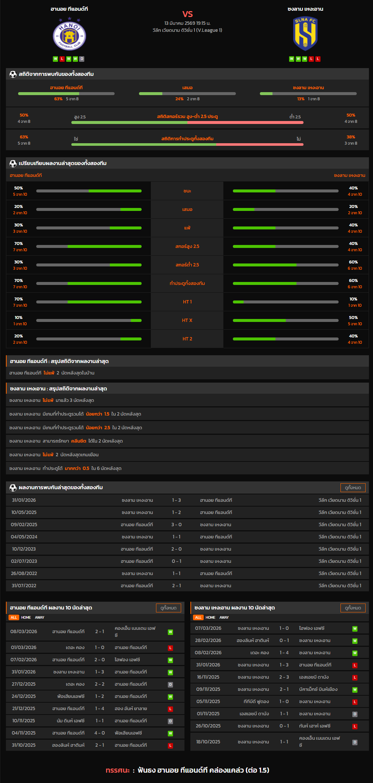The height and width of the screenshot is (783, 373).
Task: Click the over-under 2.5 goals statistic bar
Action: tap(187, 122)
